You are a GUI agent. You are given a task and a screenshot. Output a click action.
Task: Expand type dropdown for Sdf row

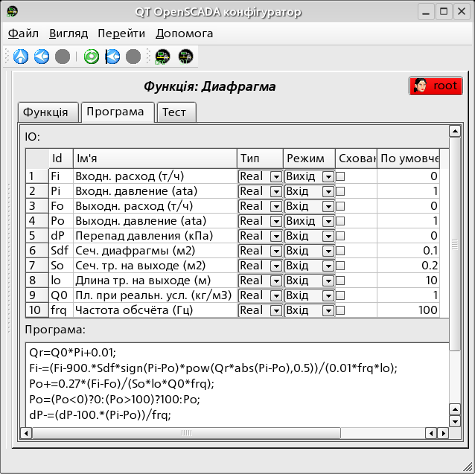coord(275,252)
